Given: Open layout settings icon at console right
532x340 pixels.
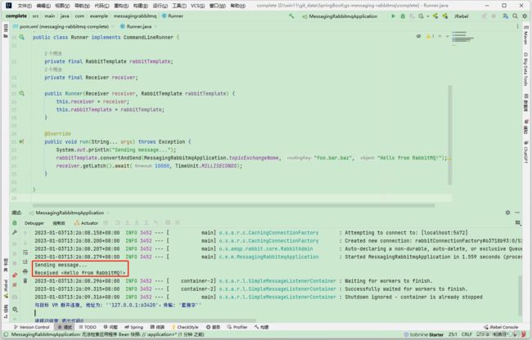Looking at the screenshot, I should (518, 222).
